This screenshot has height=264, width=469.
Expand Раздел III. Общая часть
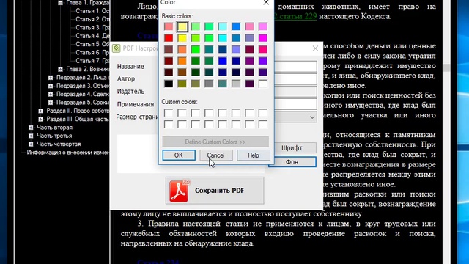coord(41,119)
